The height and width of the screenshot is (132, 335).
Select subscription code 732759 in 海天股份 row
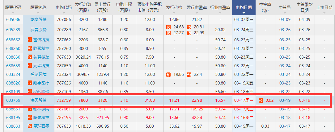64,100
